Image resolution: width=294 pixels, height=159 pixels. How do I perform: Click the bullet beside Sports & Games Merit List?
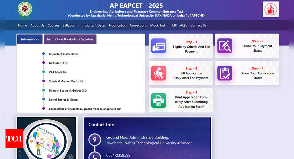click(43, 81)
